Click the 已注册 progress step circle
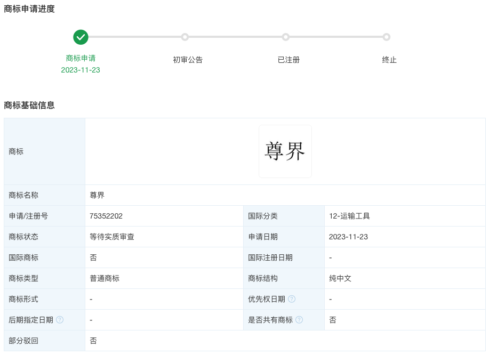 [x=286, y=37]
